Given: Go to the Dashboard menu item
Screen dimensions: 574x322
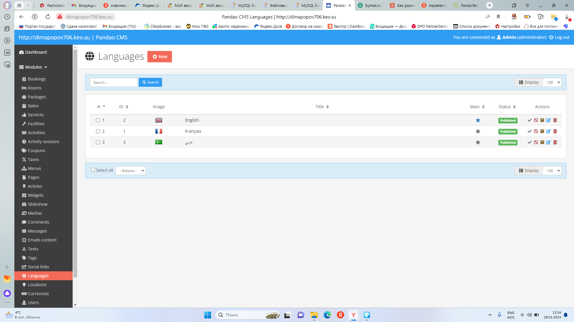Looking at the screenshot, I should pos(36,52).
